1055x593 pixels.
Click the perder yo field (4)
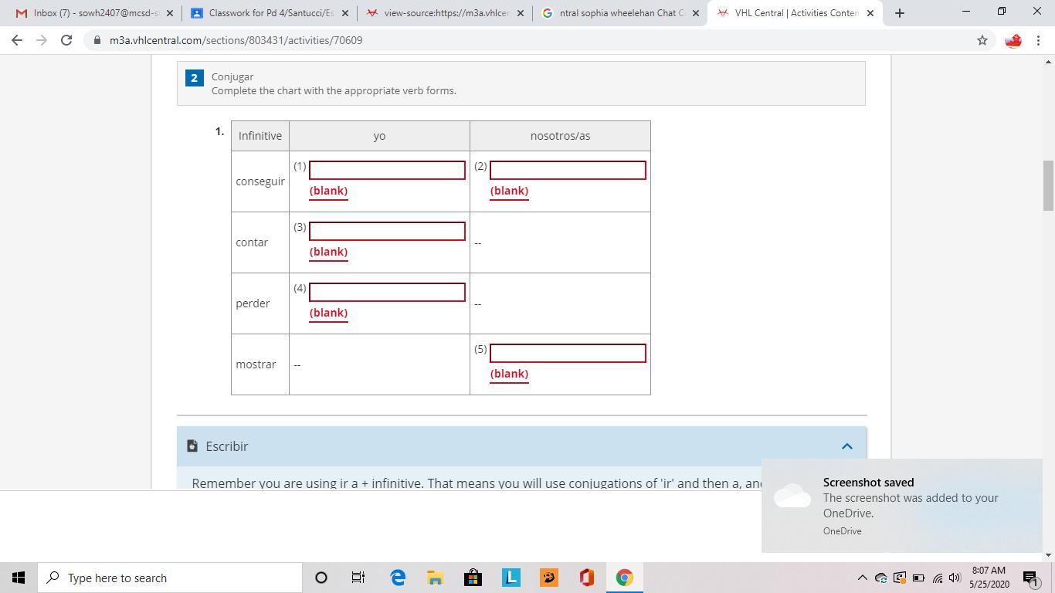387,292
